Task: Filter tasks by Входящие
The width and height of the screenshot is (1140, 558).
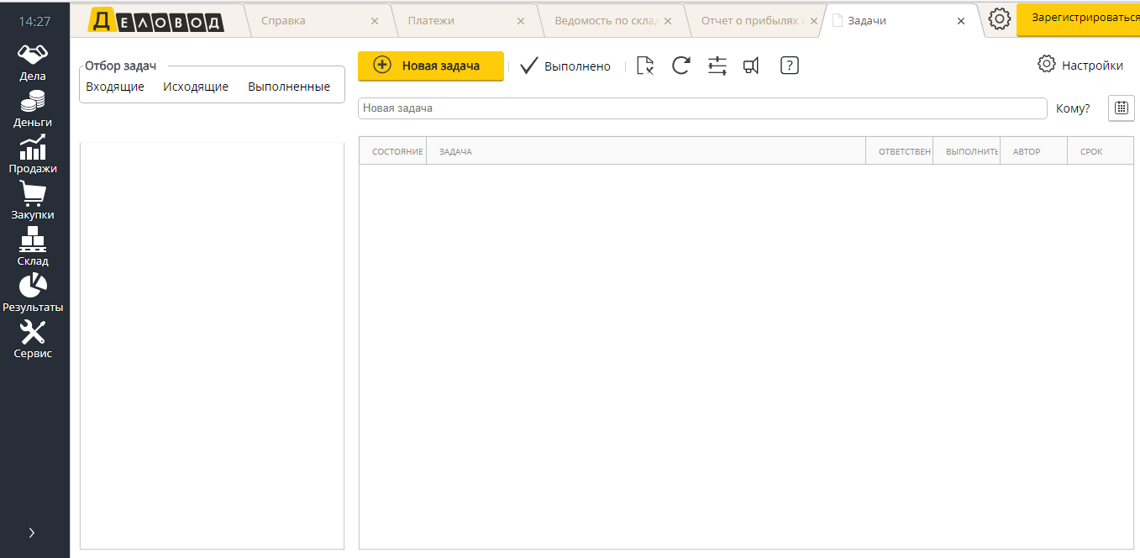Action: pyautogui.click(x=115, y=87)
